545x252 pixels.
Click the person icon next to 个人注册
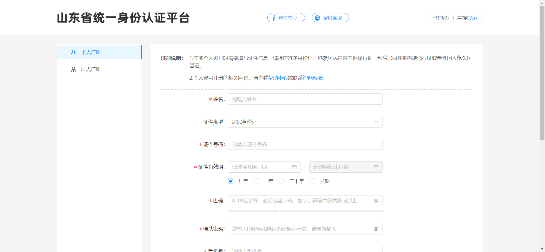tap(73, 52)
